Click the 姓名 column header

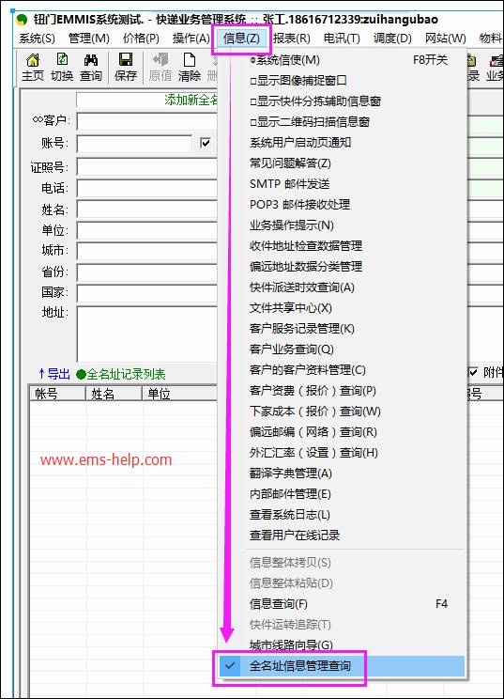tap(114, 394)
